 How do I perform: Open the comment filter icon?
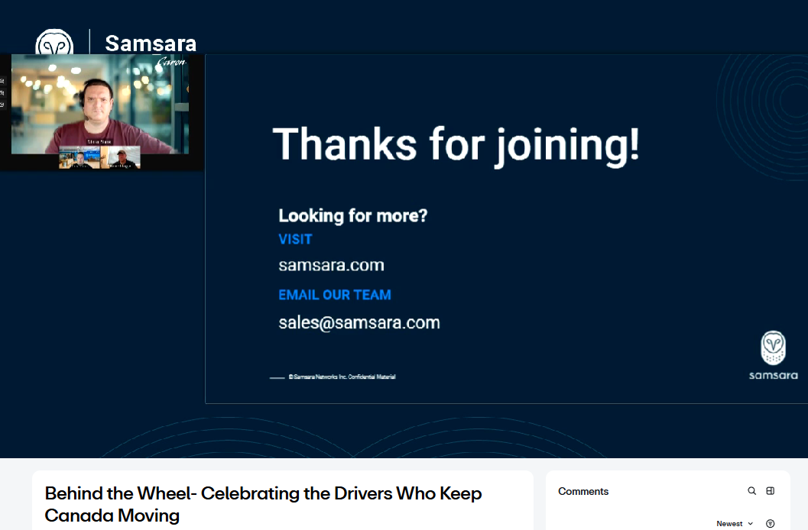click(x=771, y=524)
